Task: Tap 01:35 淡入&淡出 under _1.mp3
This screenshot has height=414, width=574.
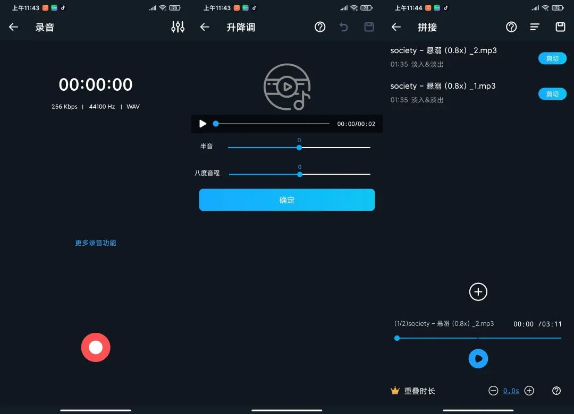Action: [417, 100]
